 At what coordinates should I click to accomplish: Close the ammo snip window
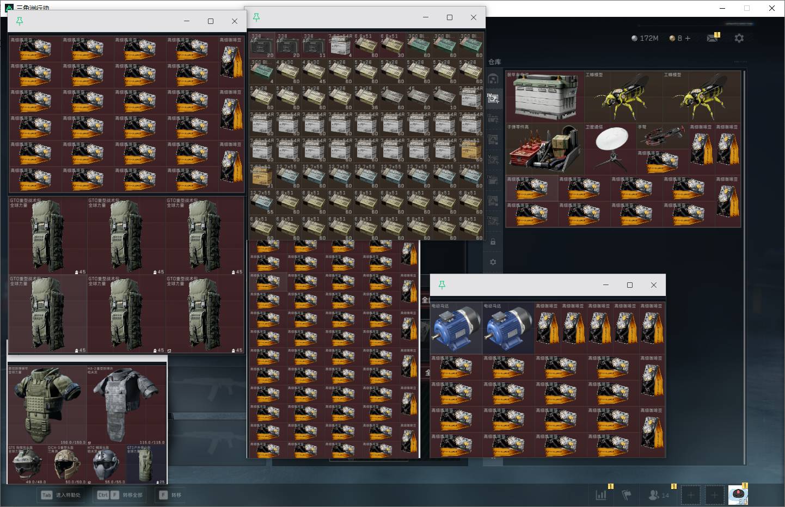click(474, 17)
